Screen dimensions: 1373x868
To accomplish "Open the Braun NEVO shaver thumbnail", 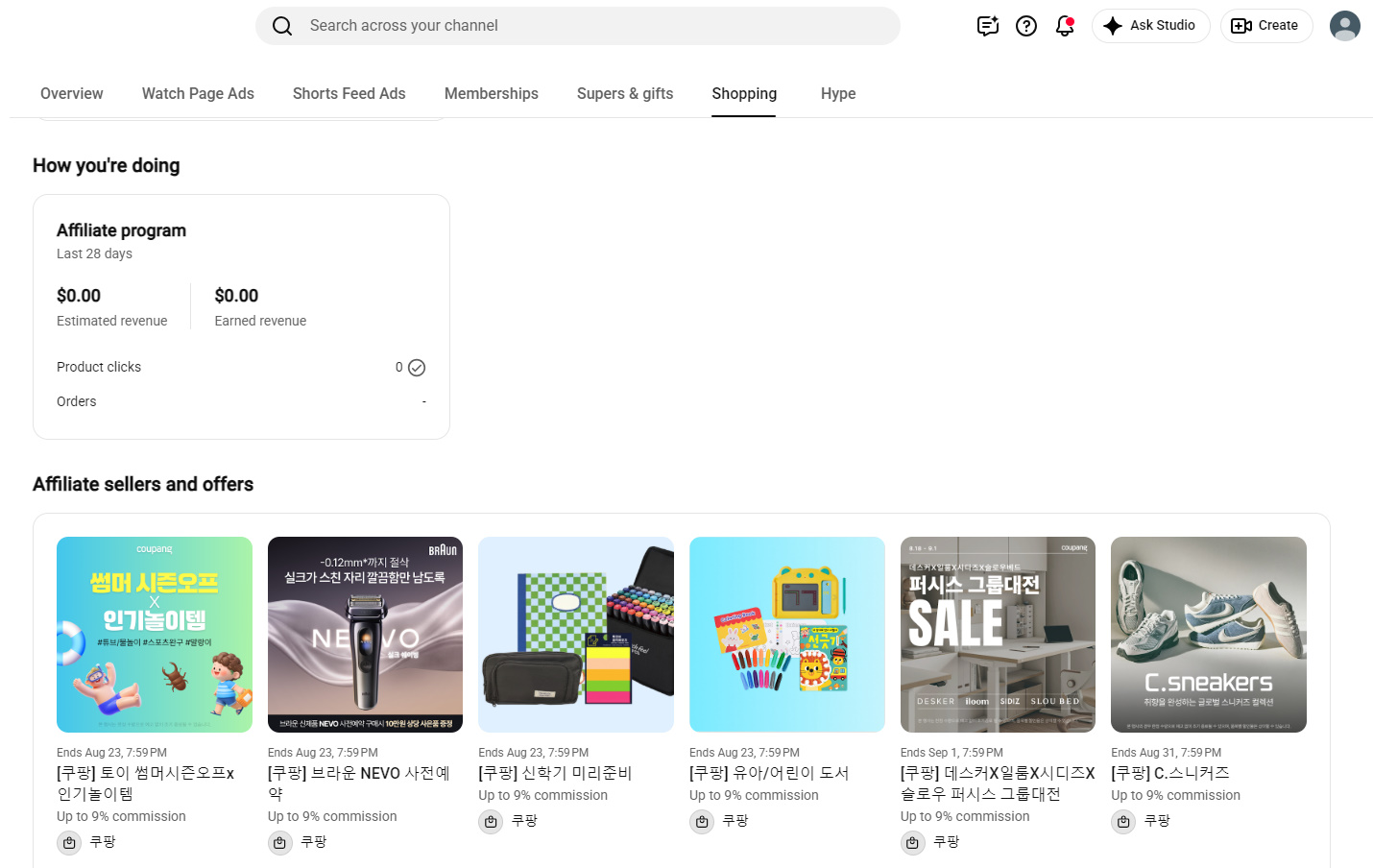I will 365,635.
